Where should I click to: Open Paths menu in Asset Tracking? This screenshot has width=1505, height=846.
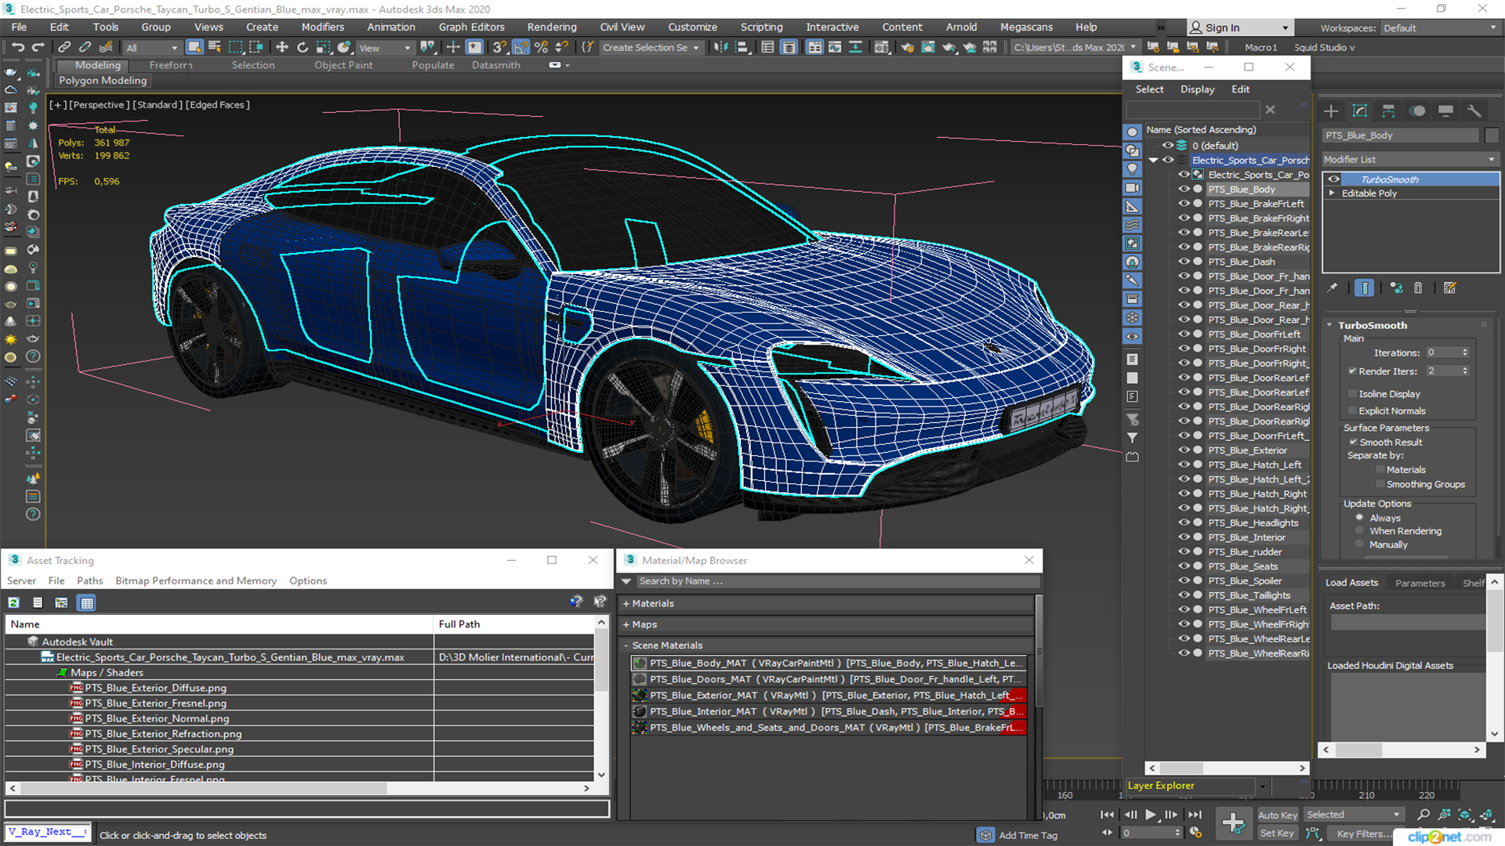click(90, 581)
